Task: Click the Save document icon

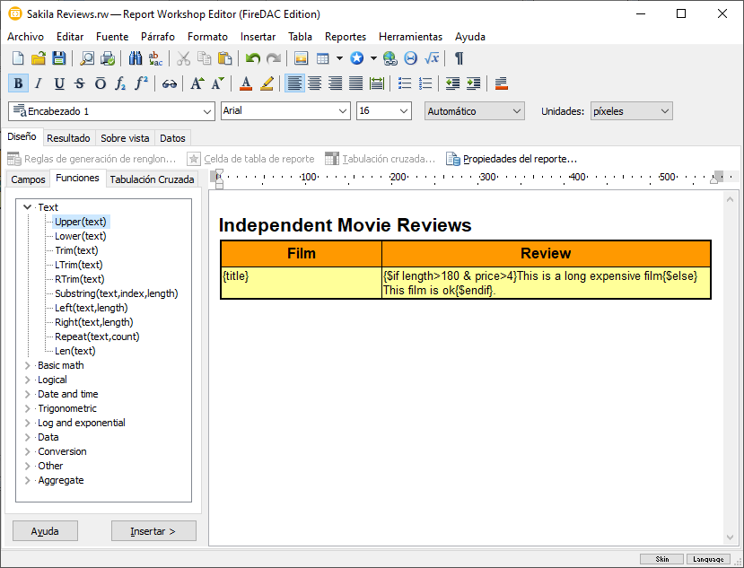Action: [x=58, y=58]
